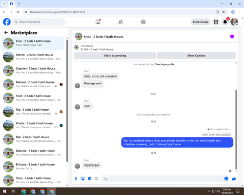Screen dimensions: 244x195
Task: Go to the Home feed icon
Action: (98, 22)
